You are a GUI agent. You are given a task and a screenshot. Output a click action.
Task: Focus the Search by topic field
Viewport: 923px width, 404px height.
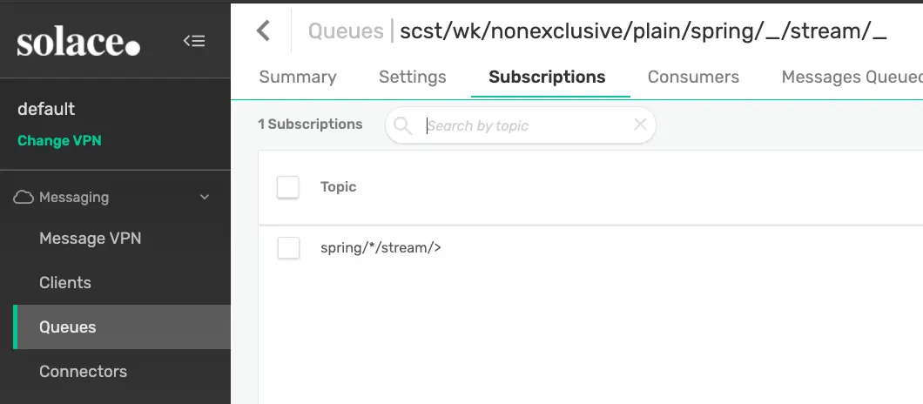(x=522, y=125)
